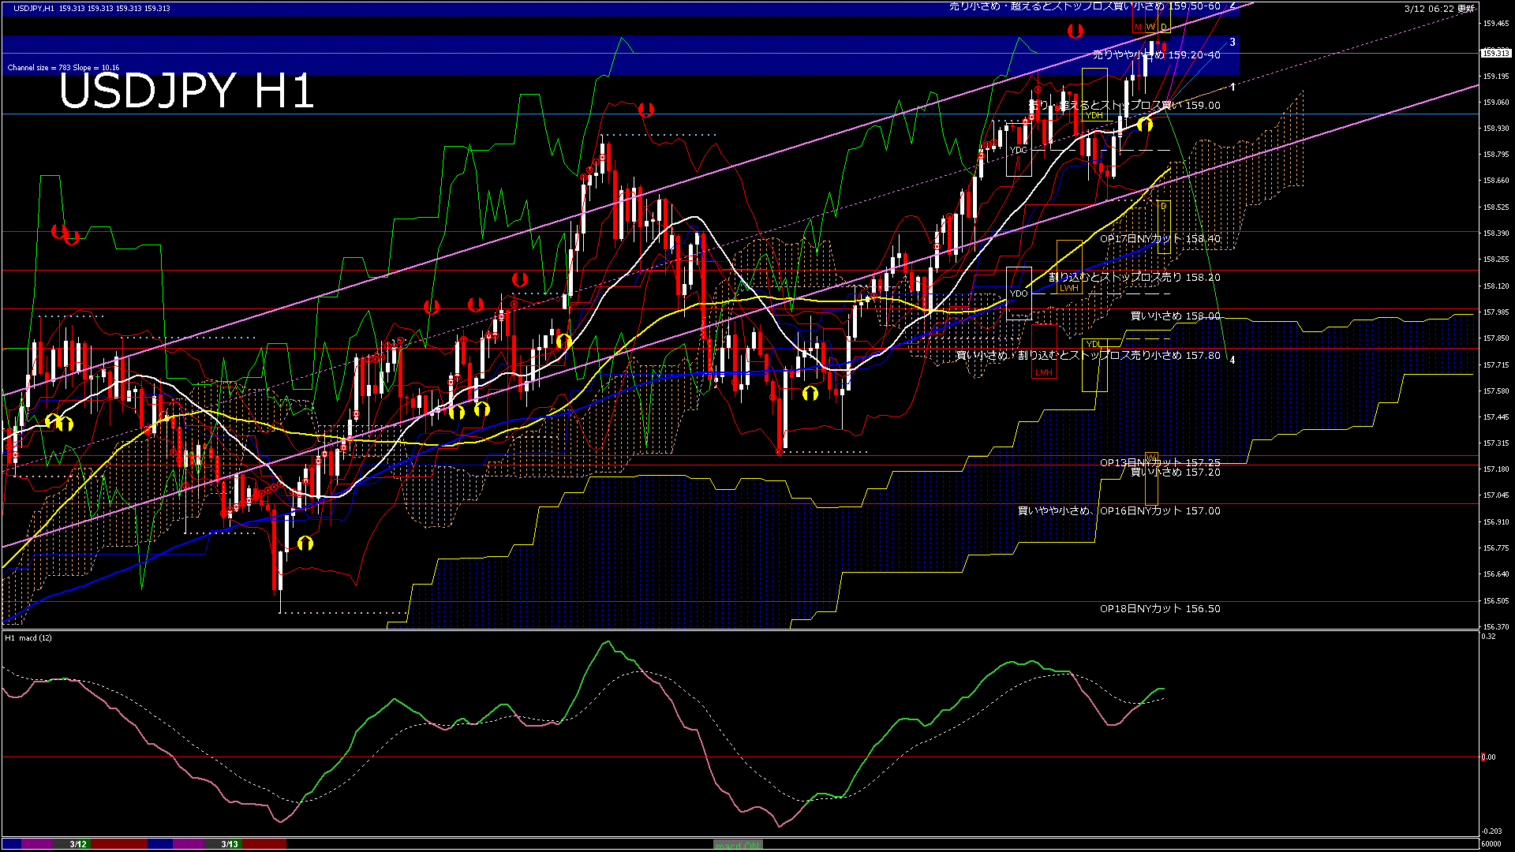This screenshot has width=1515, height=852.
Task: Click the Channel size slope label
Action: coord(63,68)
